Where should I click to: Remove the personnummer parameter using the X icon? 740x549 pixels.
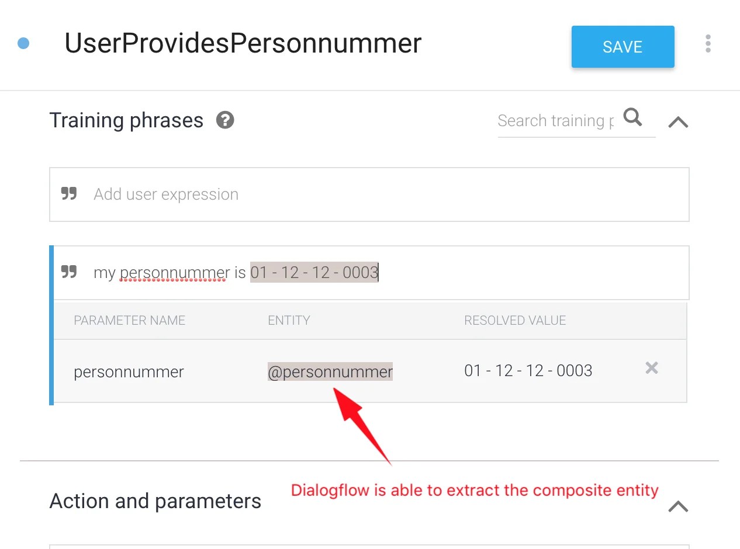click(x=651, y=369)
